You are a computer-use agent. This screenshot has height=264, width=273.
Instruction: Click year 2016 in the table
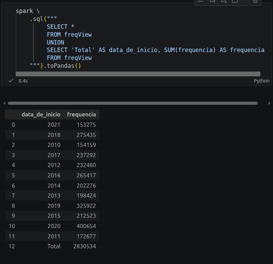(x=54, y=175)
